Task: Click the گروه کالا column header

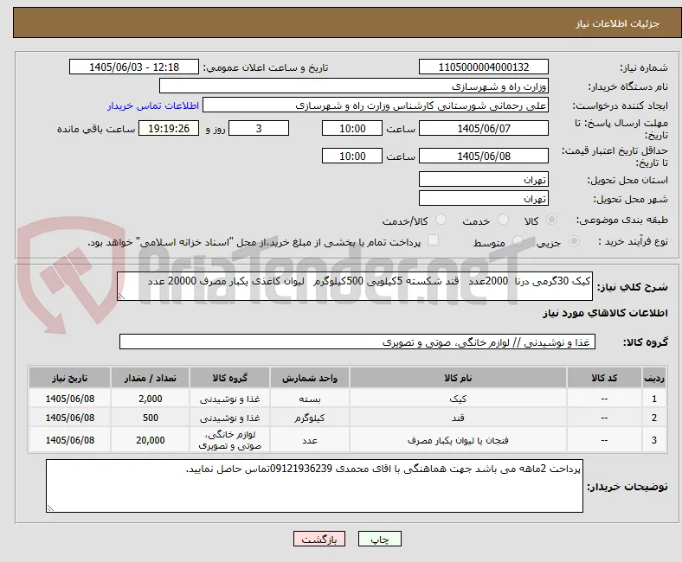Action: [229, 378]
